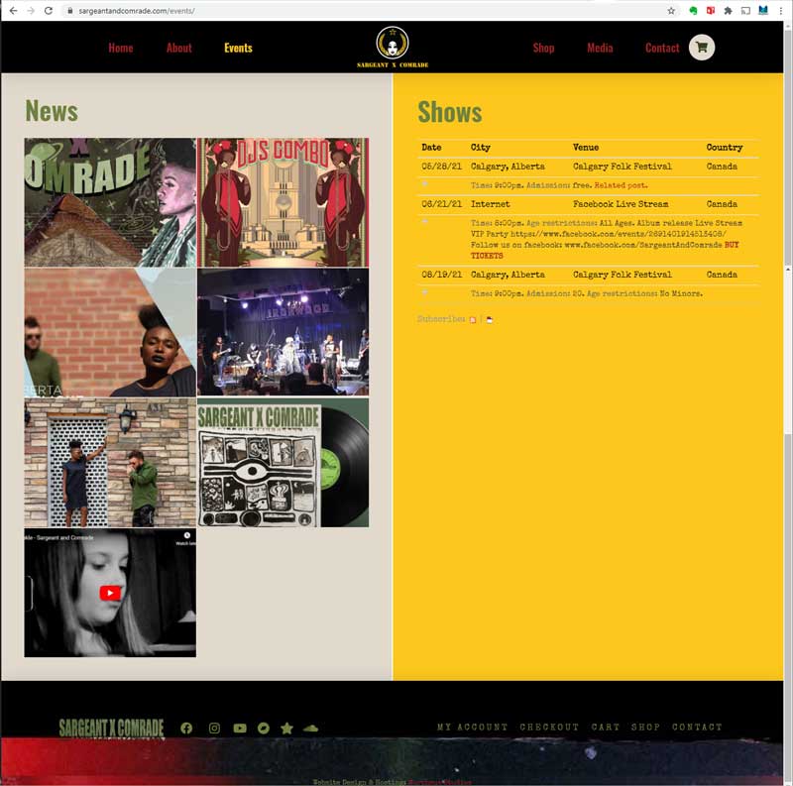This screenshot has width=793, height=786.
Task: Open the DJs Combo news thumbnail
Action: click(283, 202)
